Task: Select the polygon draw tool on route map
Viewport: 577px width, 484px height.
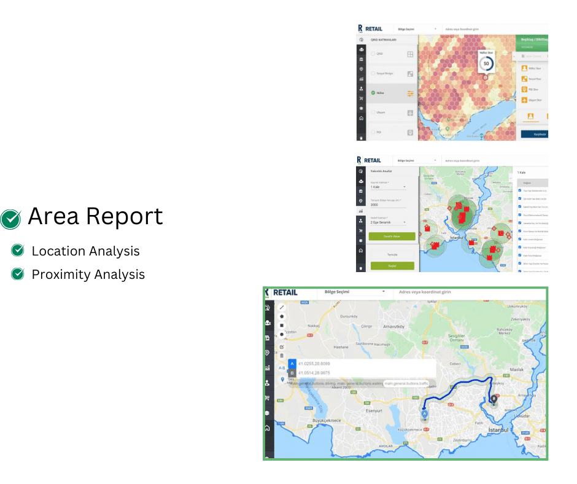Action: coord(282,316)
